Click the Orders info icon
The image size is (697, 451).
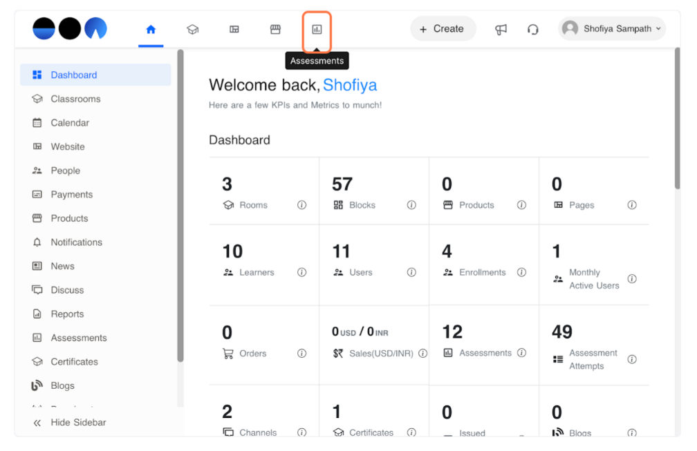coord(301,354)
